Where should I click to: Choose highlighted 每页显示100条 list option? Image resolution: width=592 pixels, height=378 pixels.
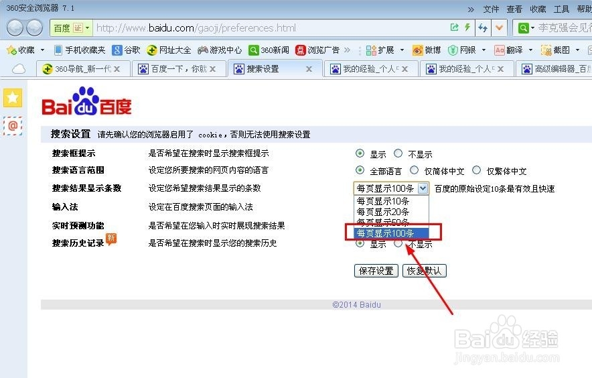click(391, 233)
